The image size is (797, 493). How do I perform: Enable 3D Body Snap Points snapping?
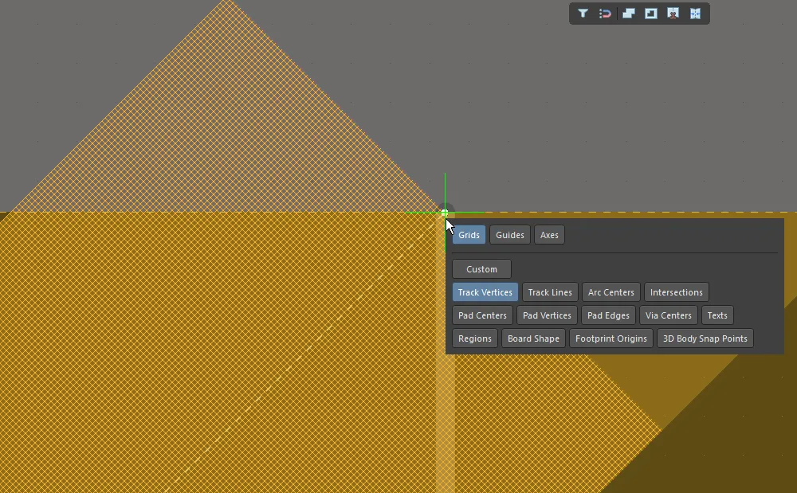(705, 338)
